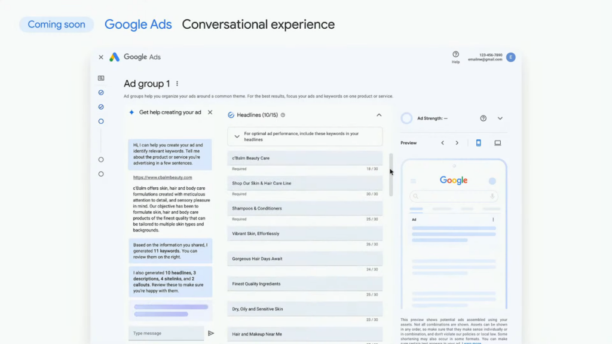Viewport: 612px width, 344px height.
Task: Open the Ad Strength help icon
Action: (483, 118)
